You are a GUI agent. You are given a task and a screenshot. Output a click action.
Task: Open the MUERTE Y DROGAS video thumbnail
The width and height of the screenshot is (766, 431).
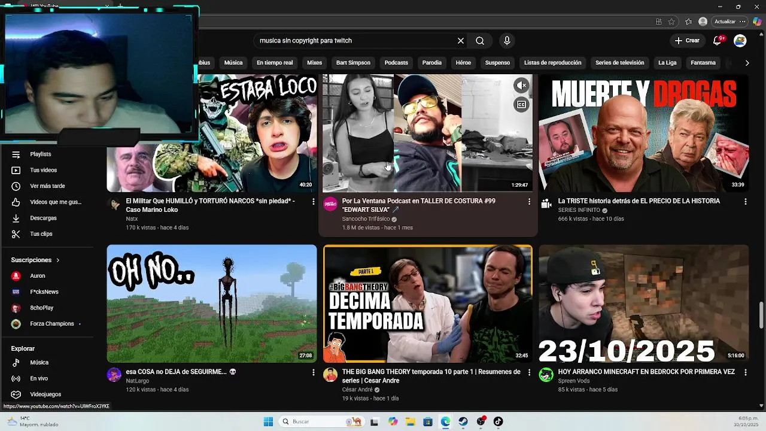643,133
